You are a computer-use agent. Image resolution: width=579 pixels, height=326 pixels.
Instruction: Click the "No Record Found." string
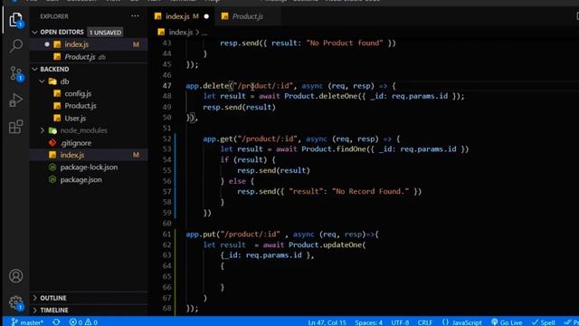(x=370, y=191)
